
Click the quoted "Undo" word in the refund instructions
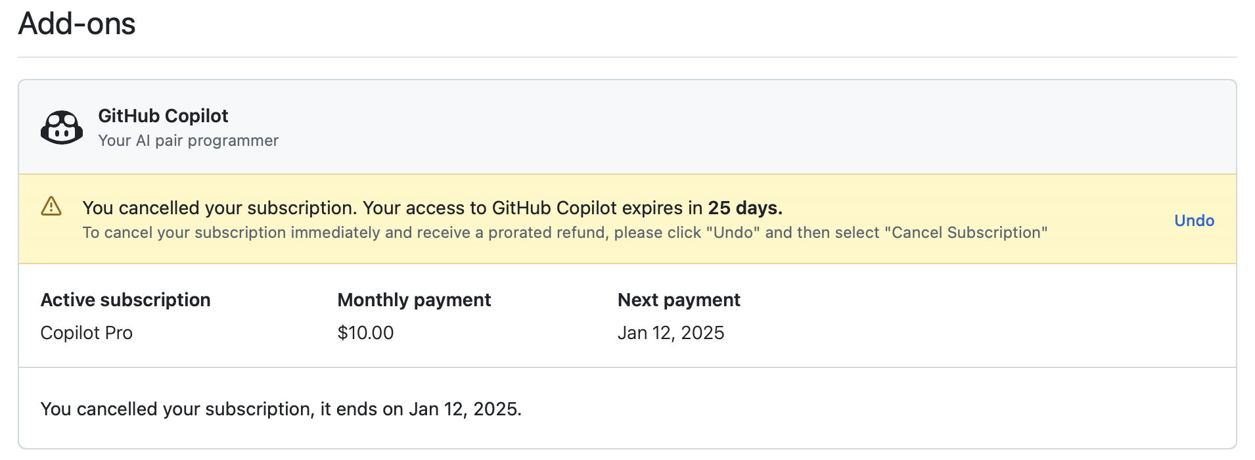[733, 233]
